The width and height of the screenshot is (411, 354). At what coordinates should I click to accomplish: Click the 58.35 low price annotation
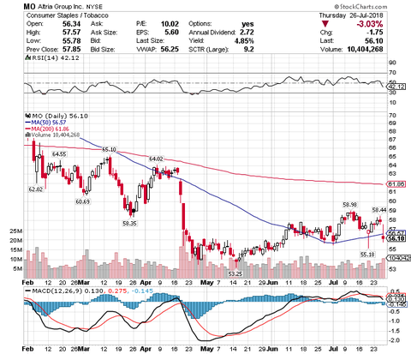point(129,223)
